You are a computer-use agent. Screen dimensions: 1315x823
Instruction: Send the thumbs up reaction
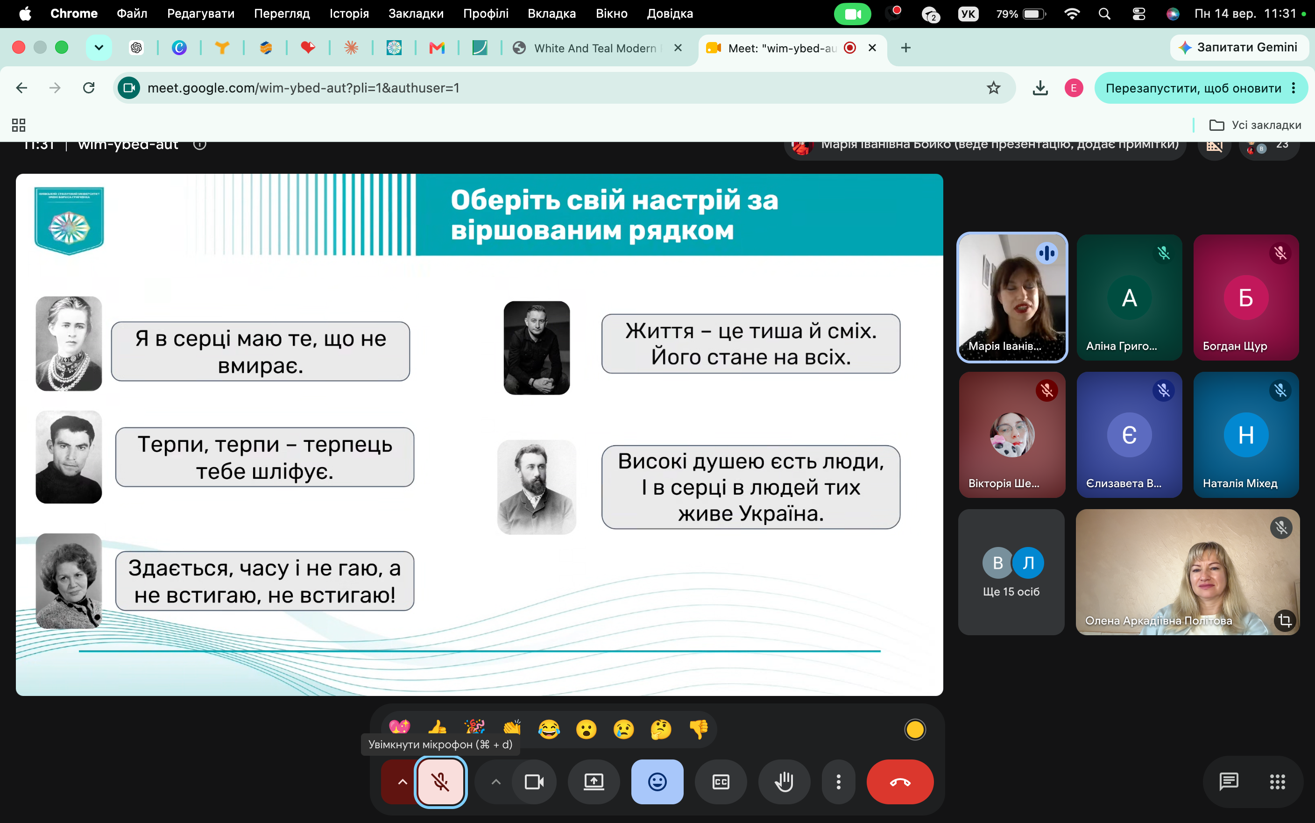438,728
